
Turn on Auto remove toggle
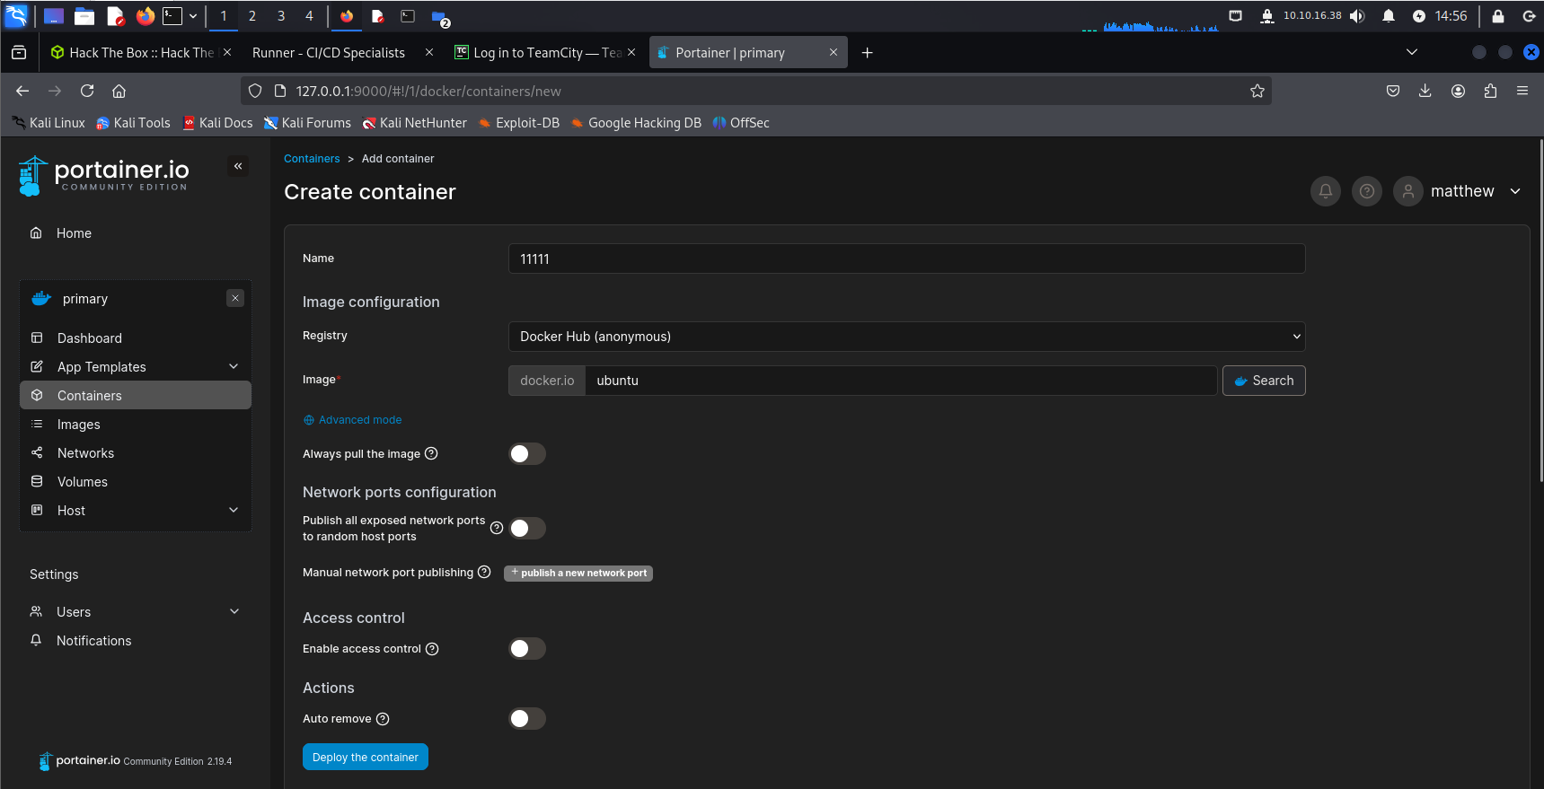[527, 719]
